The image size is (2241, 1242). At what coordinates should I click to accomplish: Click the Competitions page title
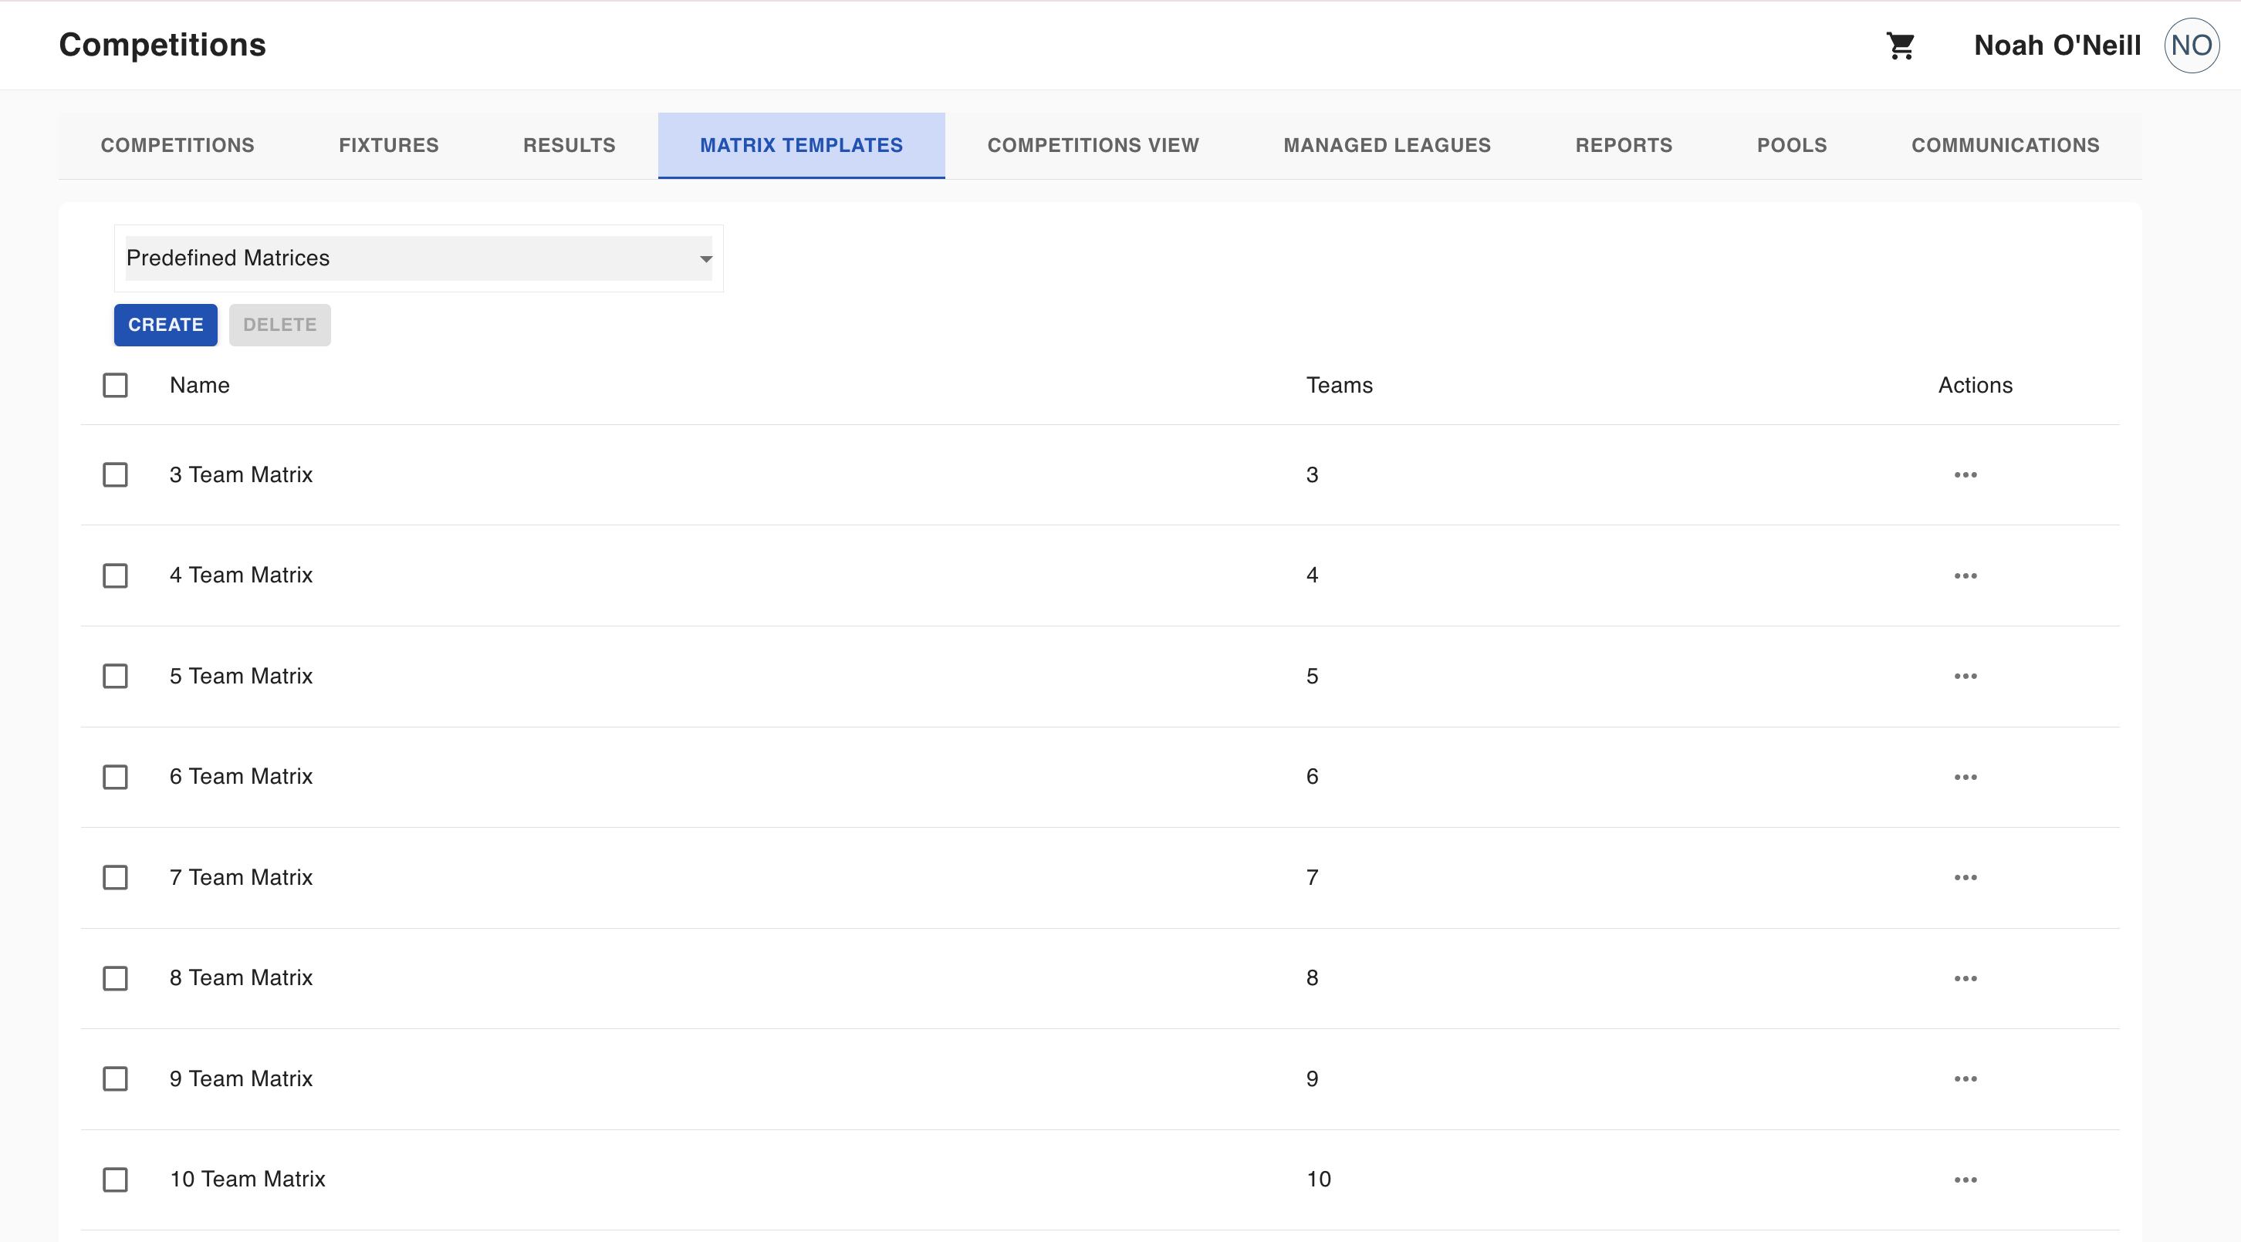[x=163, y=46]
